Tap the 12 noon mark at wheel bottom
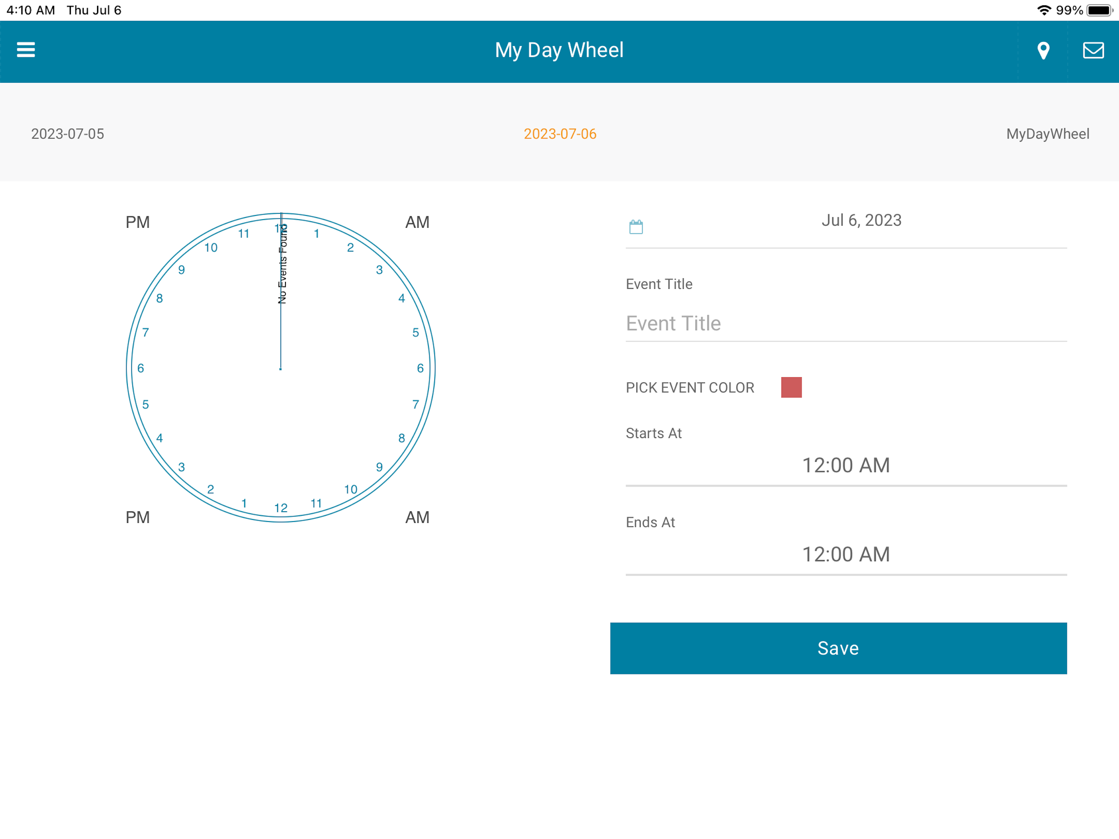 (x=281, y=508)
